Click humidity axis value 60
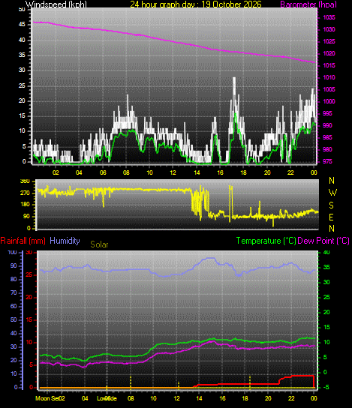This screenshot has width=352, height=408. pos(14,306)
